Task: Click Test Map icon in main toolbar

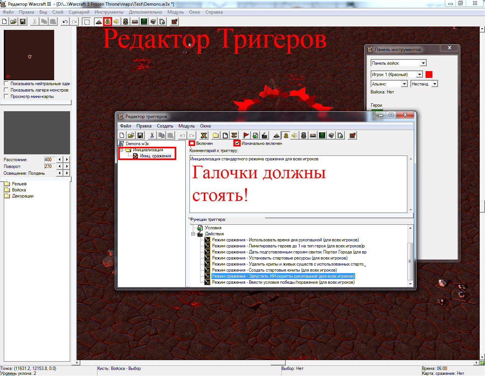Action: click(174, 22)
